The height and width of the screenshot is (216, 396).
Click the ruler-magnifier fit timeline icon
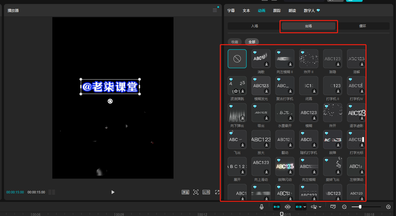tap(333, 207)
